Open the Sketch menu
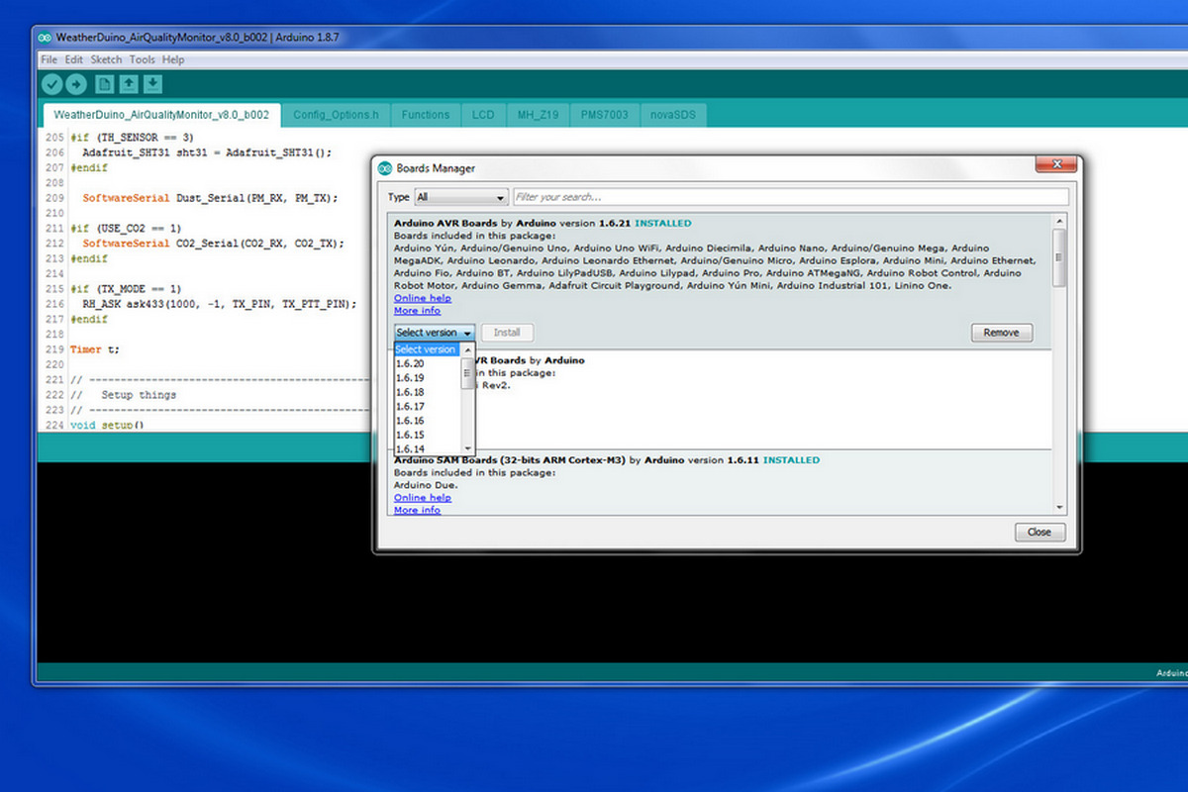 (106, 59)
